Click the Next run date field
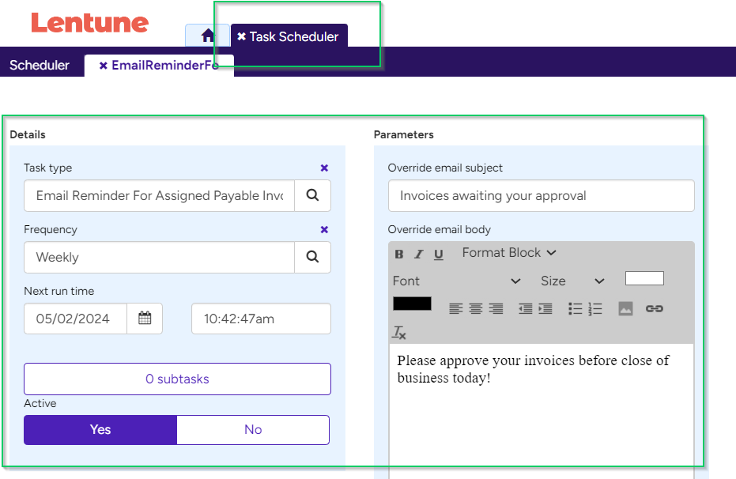Viewport: 736px width, 479px height. tap(76, 319)
